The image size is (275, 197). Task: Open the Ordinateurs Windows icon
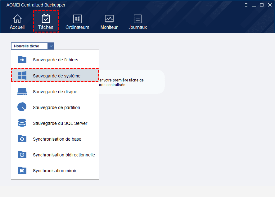(x=77, y=19)
